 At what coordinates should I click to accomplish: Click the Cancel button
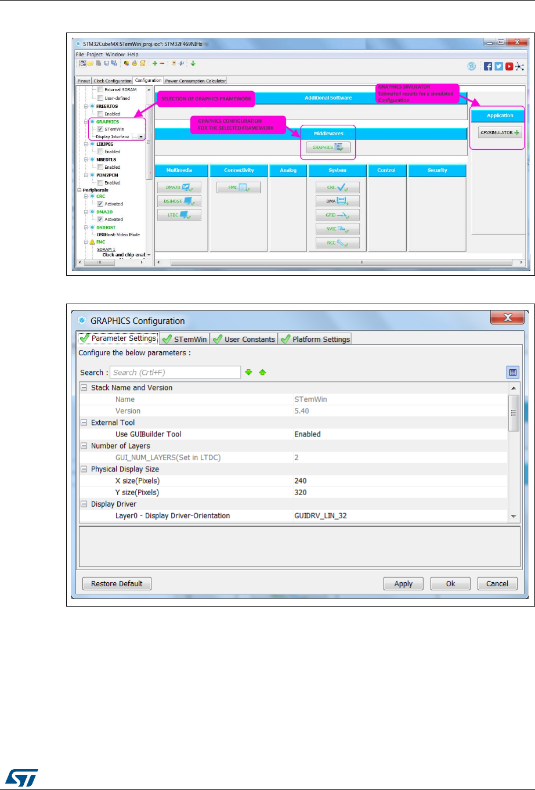(497, 583)
